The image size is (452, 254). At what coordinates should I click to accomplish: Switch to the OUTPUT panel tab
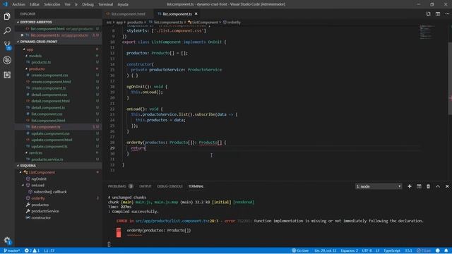145,186
